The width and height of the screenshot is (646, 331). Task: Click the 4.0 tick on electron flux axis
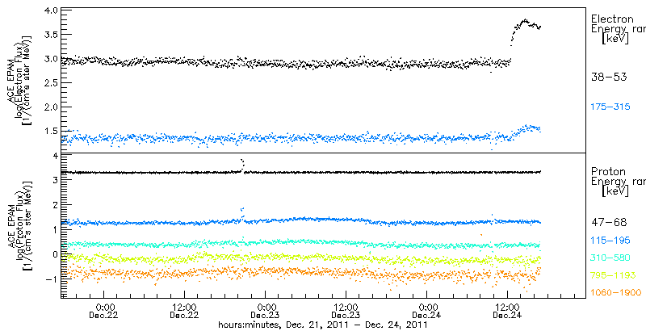tap(50, 10)
